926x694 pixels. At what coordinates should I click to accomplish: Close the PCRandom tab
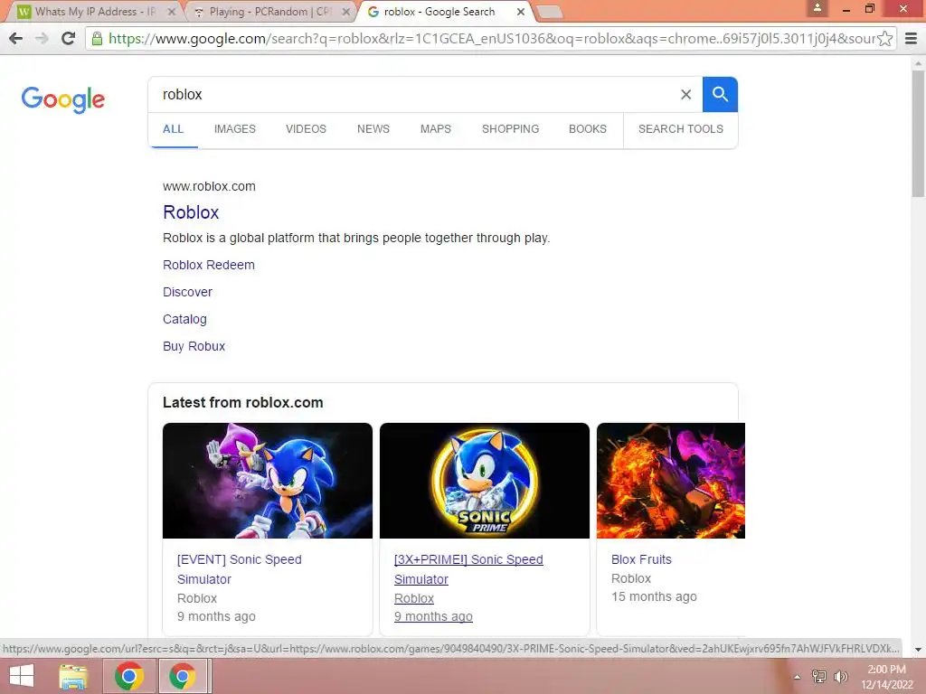346,12
